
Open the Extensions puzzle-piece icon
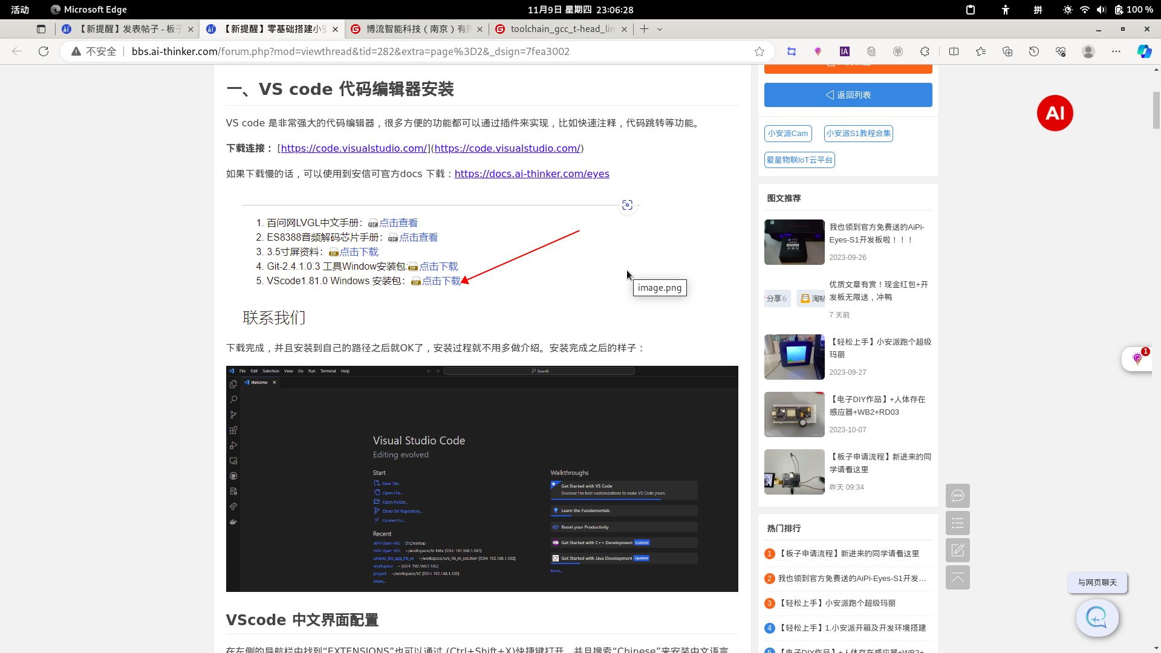[925, 51]
